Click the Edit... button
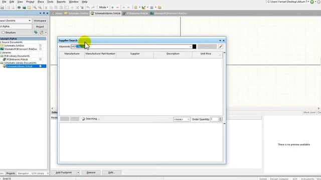Image resolution: width=321 pixels, height=180 pixels. pos(111,172)
